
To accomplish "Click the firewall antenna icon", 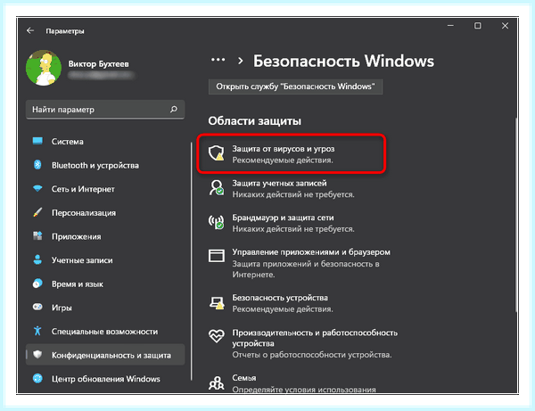I will coord(217,222).
